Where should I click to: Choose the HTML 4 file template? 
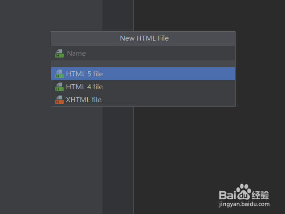point(85,87)
